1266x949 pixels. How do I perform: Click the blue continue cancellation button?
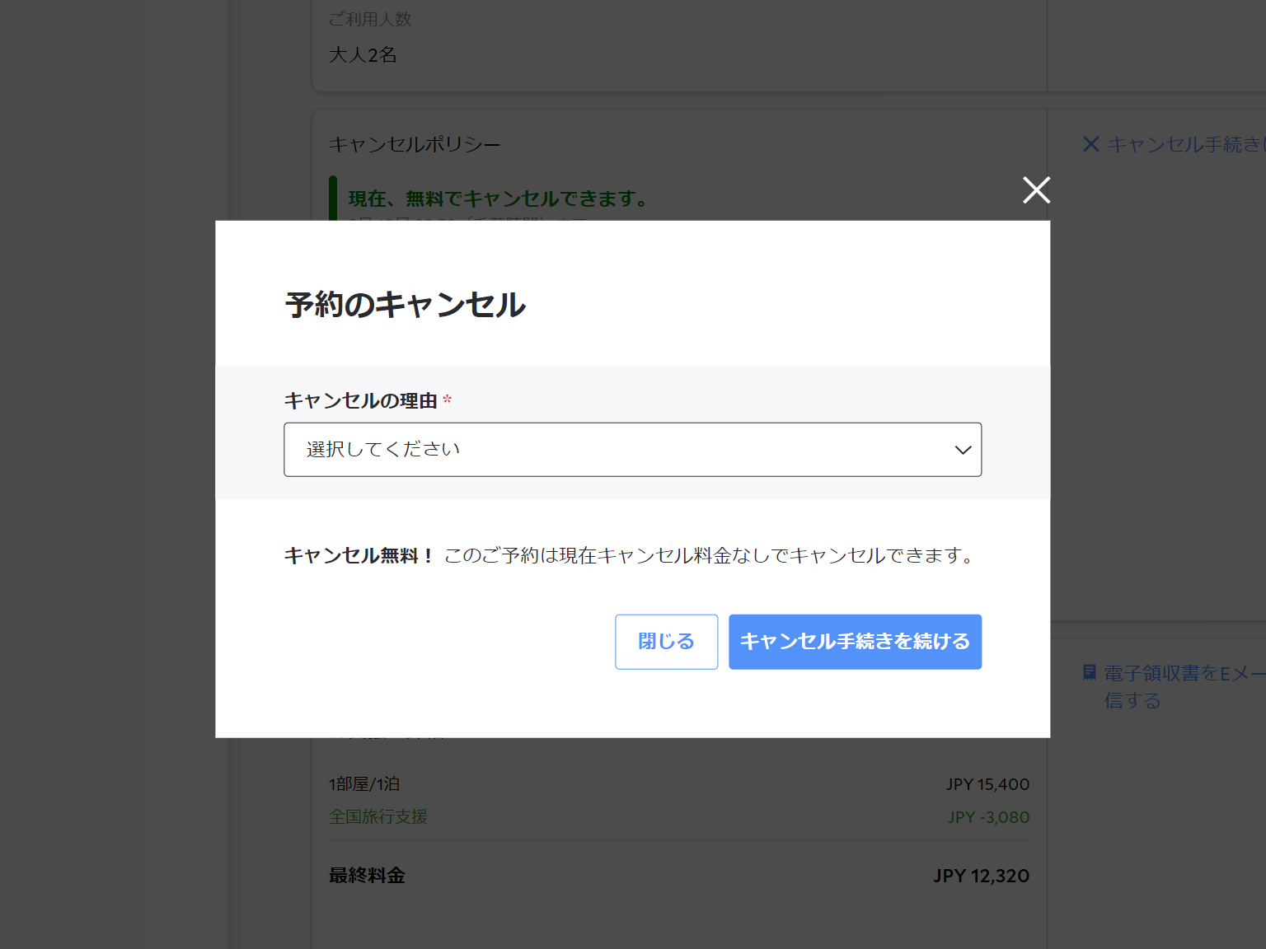(855, 642)
